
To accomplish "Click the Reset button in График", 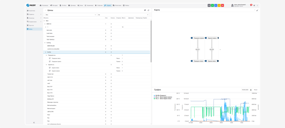I will (x=256, y=90).
